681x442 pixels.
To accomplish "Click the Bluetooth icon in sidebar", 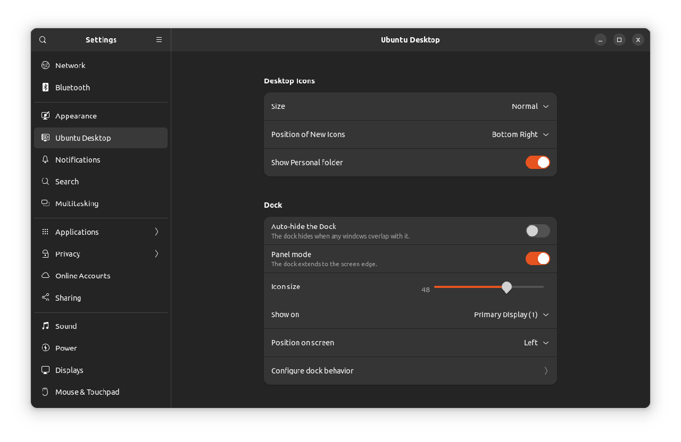I will click(46, 87).
